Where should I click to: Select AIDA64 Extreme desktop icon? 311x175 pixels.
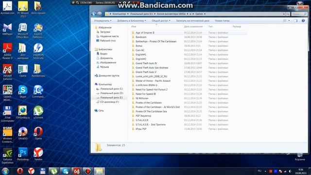[x=7, y=72]
